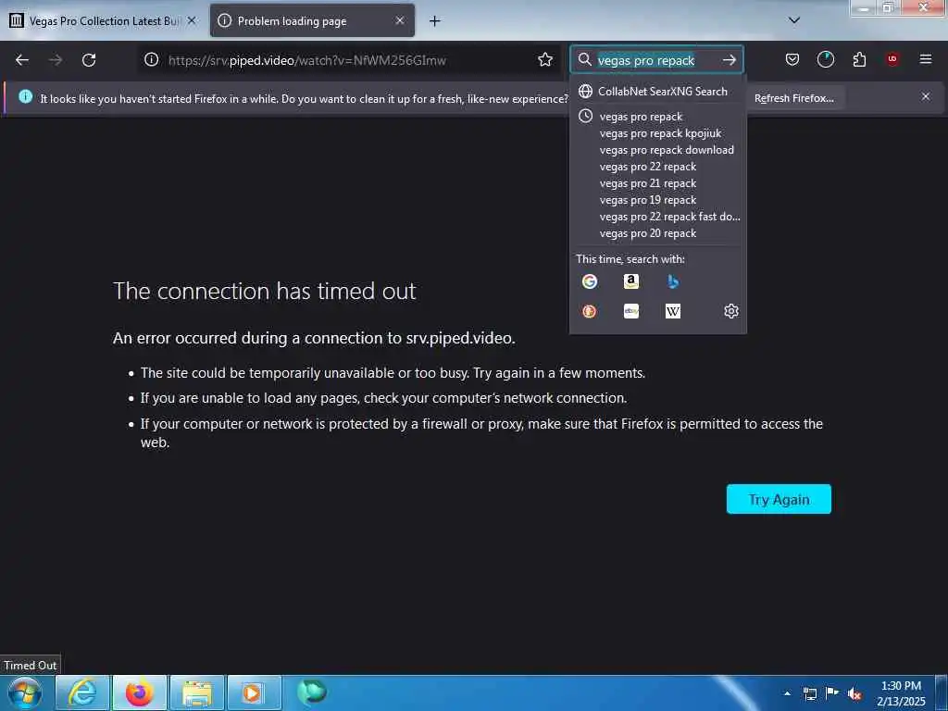The height and width of the screenshot is (711, 948).
Task: Select suggestion 'vegas pro repack kpojiuk'
Action: pyautogui.click(x=658, y=133)
